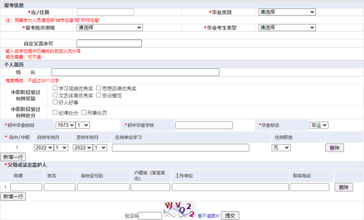Focus the 自定义流水号 input field

[109, 44]
